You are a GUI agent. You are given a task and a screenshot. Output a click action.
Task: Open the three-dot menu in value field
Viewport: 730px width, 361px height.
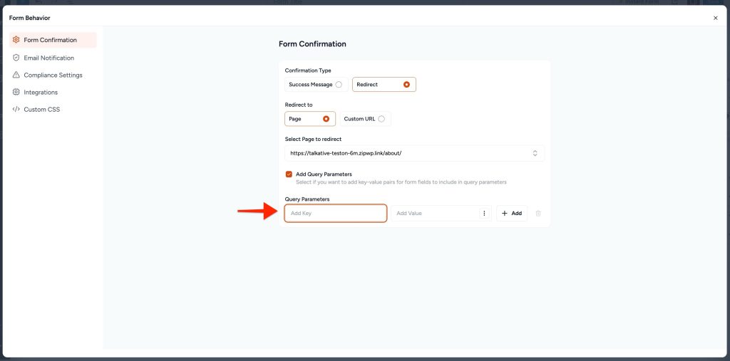484,213
